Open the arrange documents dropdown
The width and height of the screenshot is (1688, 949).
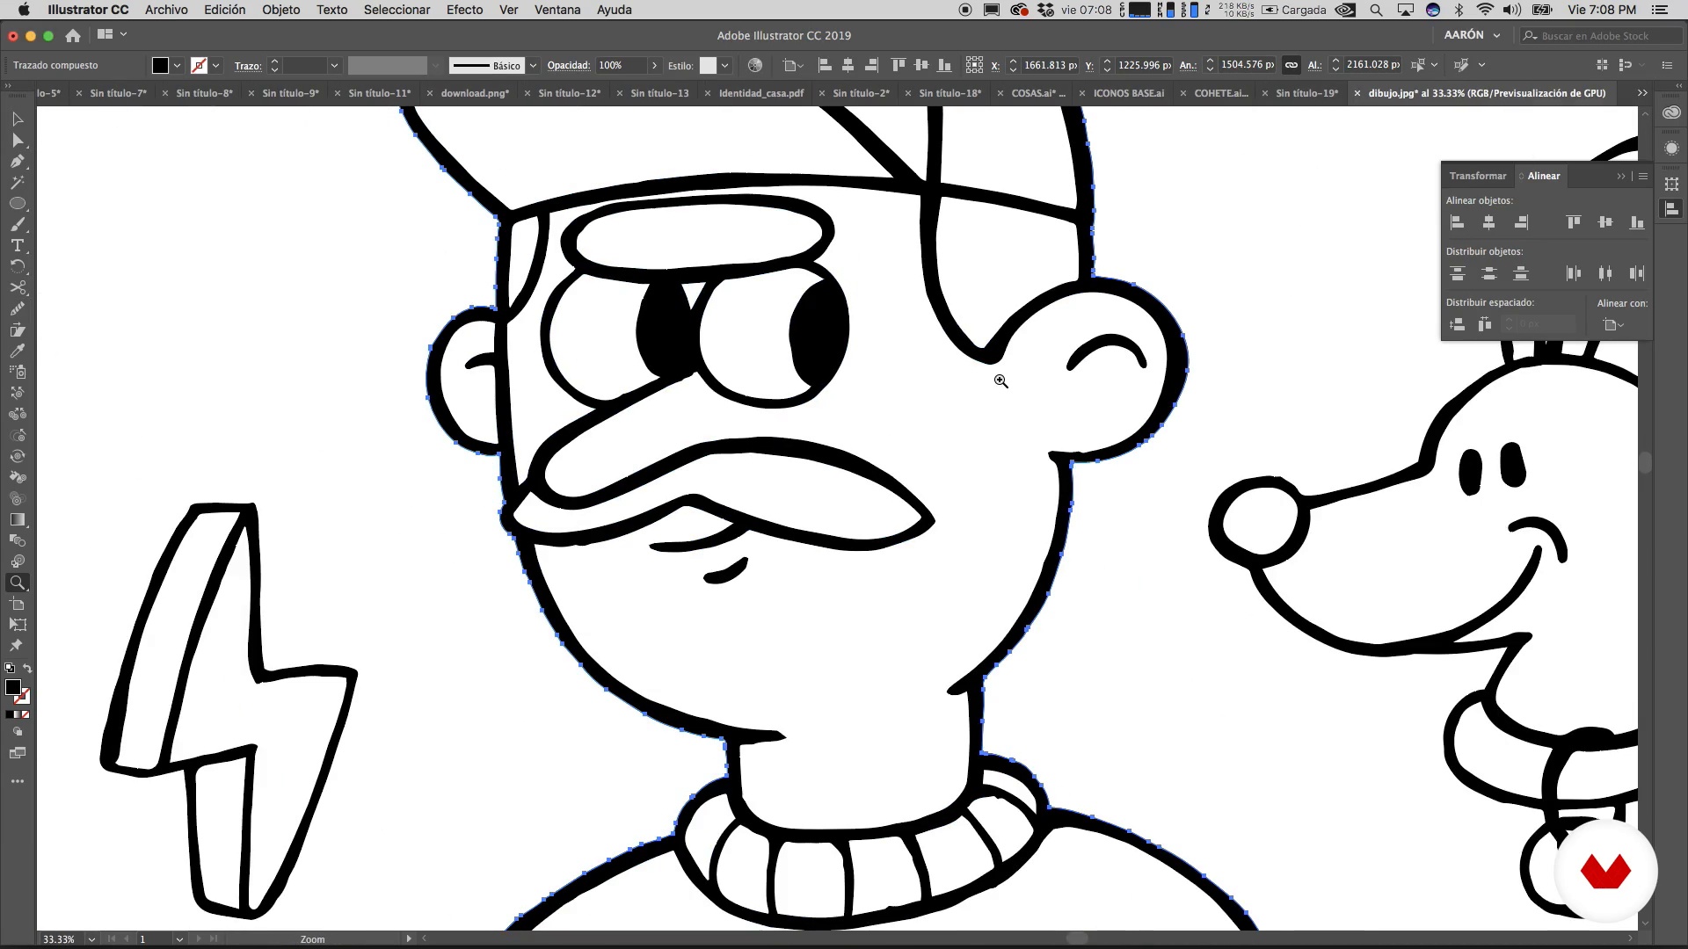[112, 34]
